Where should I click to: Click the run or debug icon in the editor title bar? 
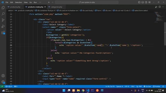pos(156,7)
